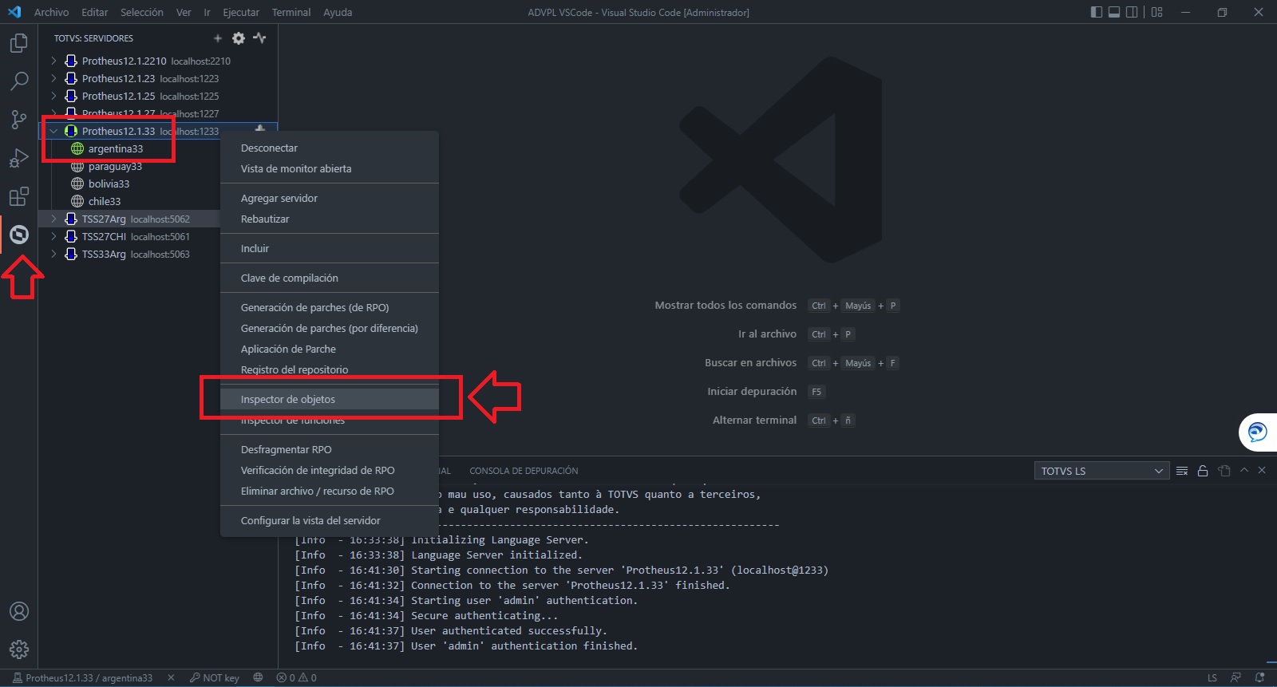Expand the TSS27CHI server node
The width and height of the screenshot is (1277, 687).
tap(53, 236)
